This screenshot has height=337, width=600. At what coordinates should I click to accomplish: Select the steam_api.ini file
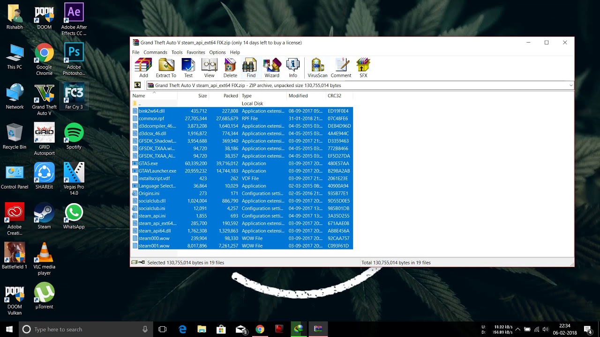pos(242,216)
